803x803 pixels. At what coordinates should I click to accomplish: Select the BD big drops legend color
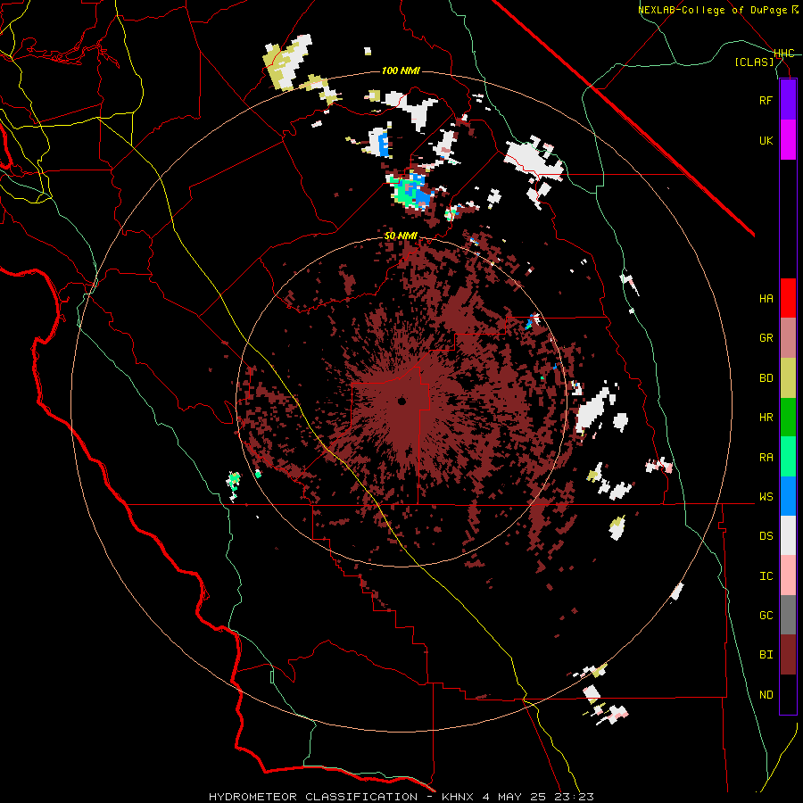tap(788, 378)
